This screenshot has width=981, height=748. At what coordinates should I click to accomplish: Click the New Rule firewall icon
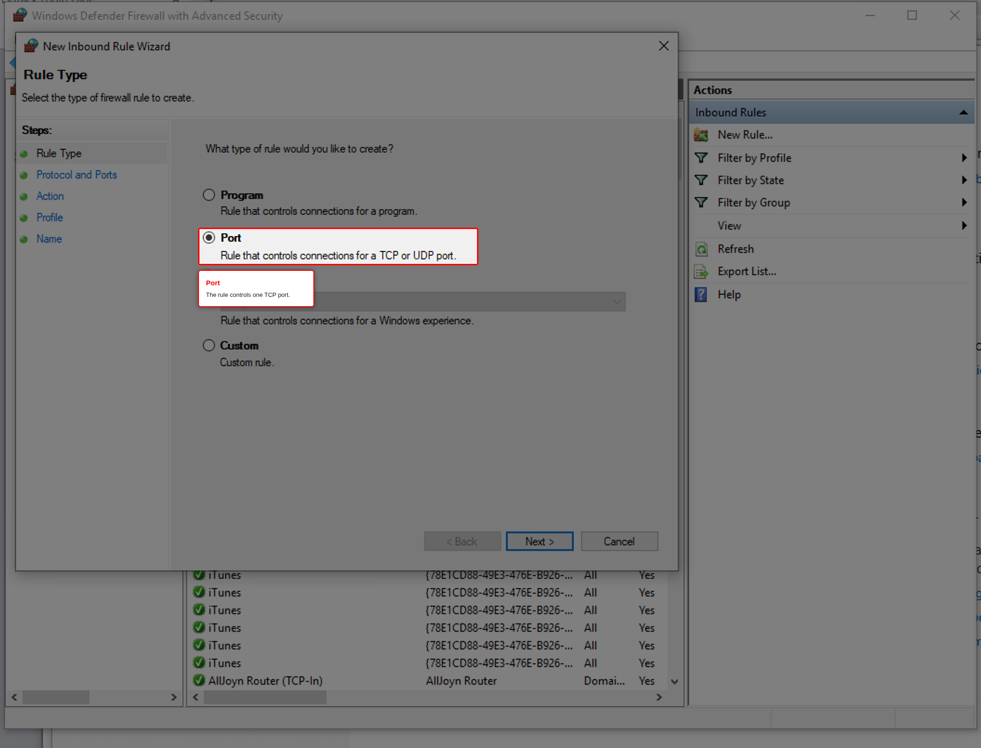[x=701, y=135]
